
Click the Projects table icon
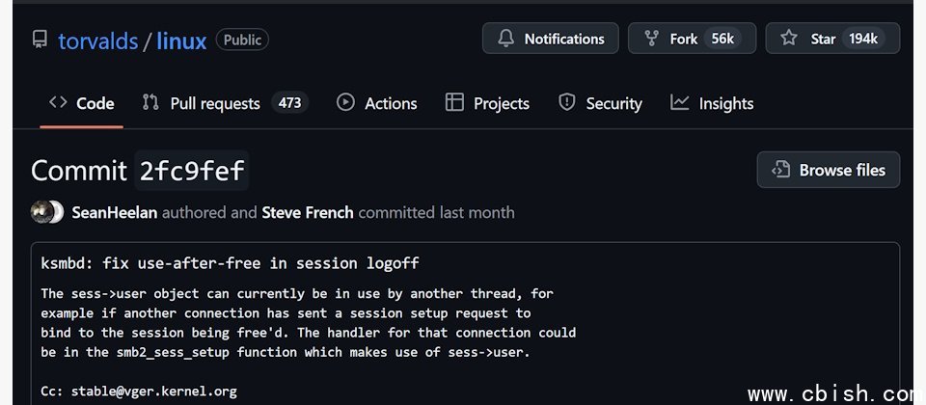454,103
